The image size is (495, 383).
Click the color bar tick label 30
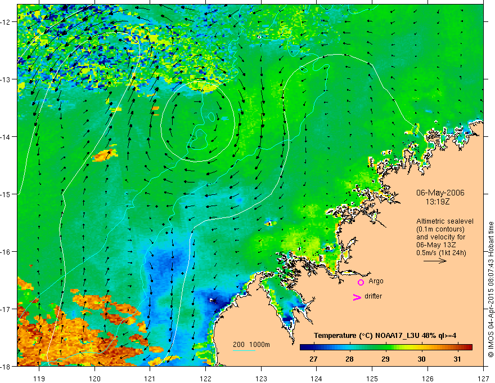point(421,359)
